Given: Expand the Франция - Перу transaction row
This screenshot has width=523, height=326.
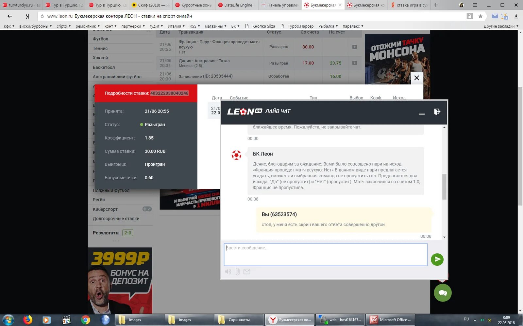Looking at the screenshot, I should [354, 47].
